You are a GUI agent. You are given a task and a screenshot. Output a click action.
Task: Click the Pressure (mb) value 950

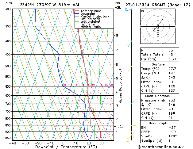(172, 100)
